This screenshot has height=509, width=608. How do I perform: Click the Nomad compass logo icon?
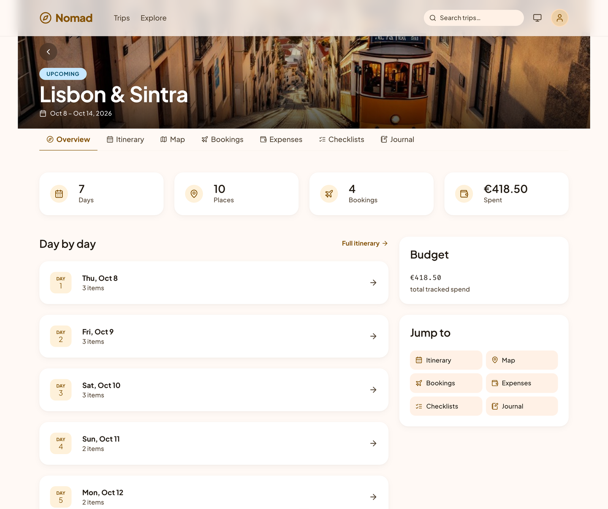(46, 18)
